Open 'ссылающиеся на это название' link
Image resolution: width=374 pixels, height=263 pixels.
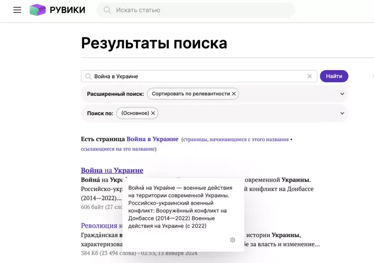tap(118, 149)
